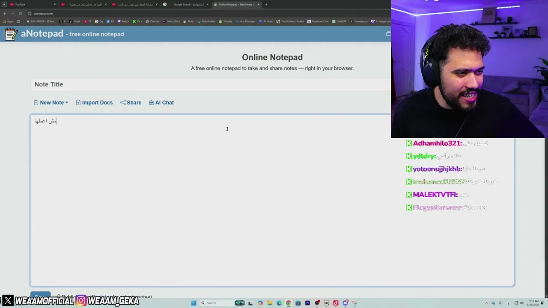
Task: Open the ChatGPT bookmark
Action: tap(340, 21)
